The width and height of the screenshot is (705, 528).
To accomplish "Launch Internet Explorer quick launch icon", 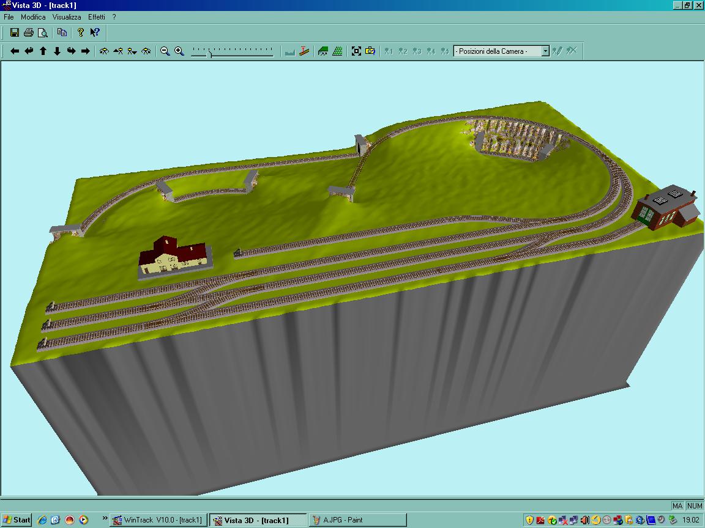I will tap(42, 520).
